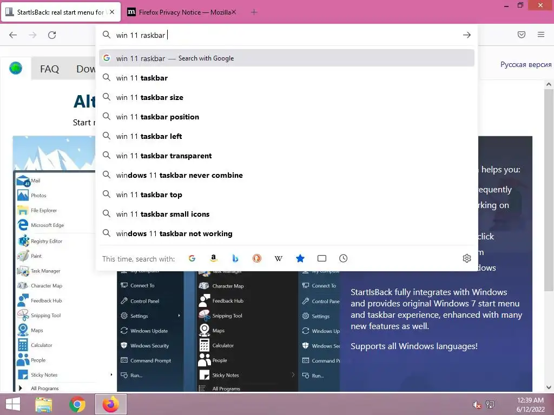This screenshot has height=415, width=554.
Task: Search this time with Bing icon
Action: 235,258
